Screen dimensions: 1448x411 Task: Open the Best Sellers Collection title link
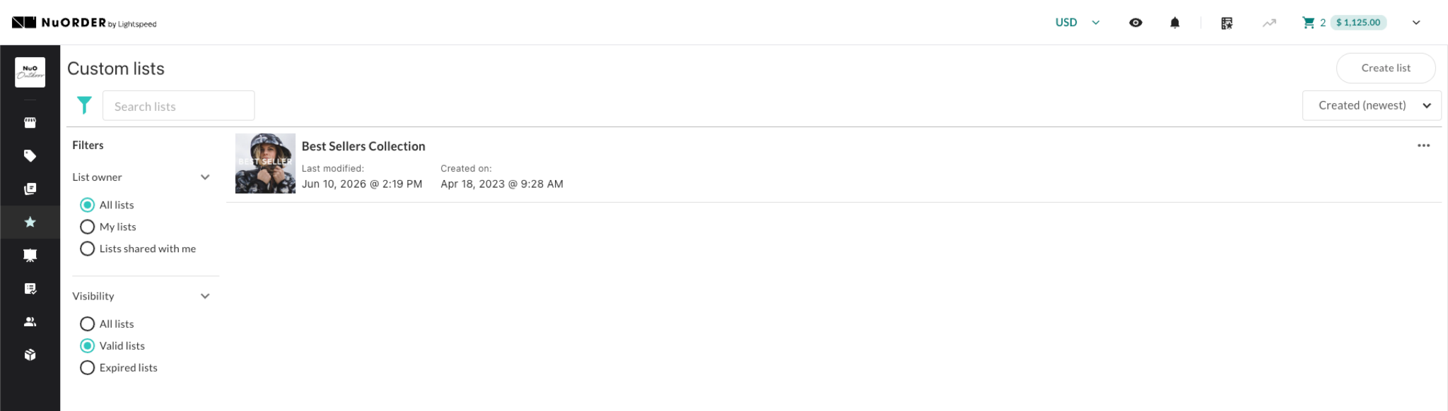tap(363, 146)
